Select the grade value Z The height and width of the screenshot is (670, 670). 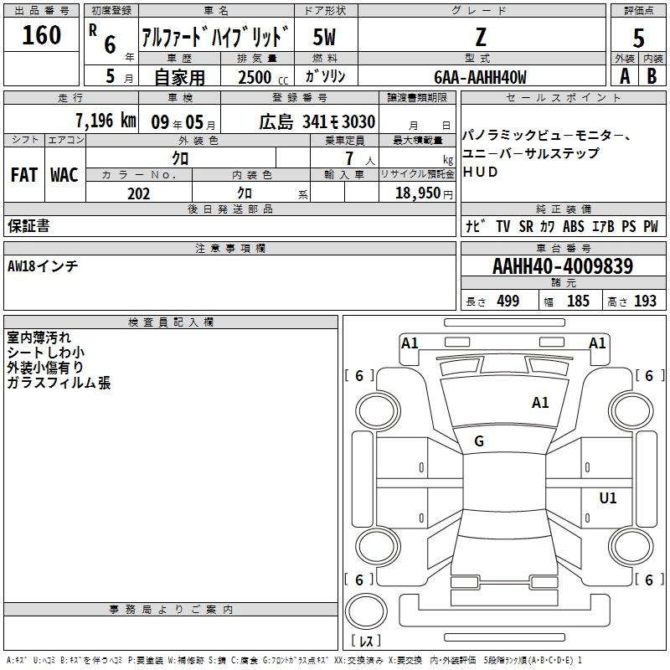[x=481, y=37]
